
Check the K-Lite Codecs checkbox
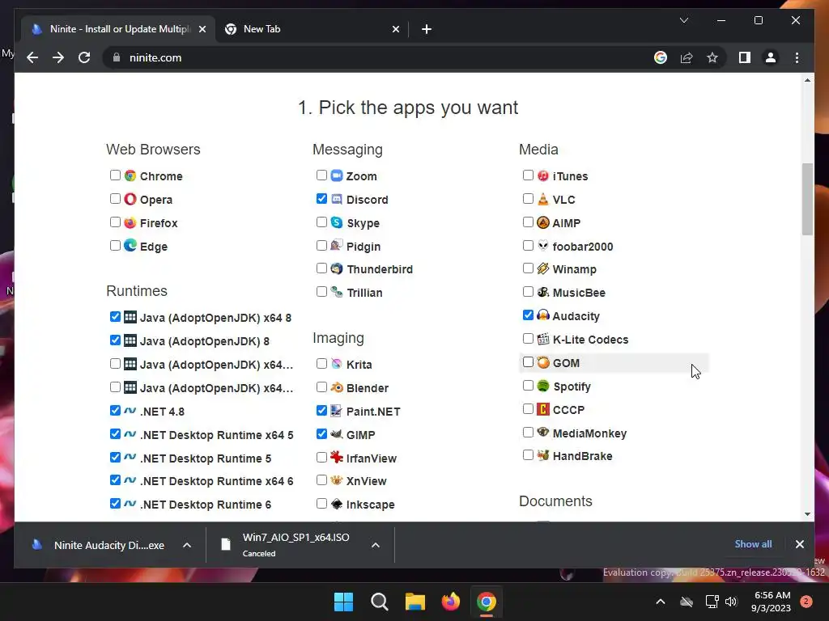click(x=528, y=339)
